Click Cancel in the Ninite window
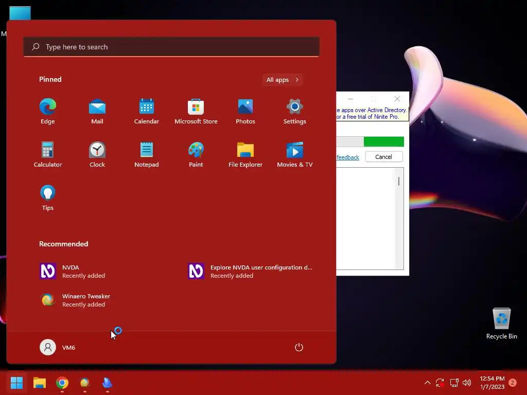Image resolution: width=527 pixels, height=395 pixels. click(x=384, y=157)
